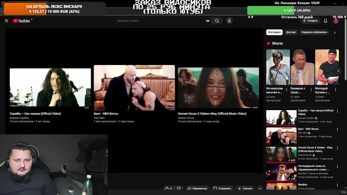This screenshot has width=347, height=195.
Task: Open endscreen channel Кузьма Скрябін
Action: [19, 118]
